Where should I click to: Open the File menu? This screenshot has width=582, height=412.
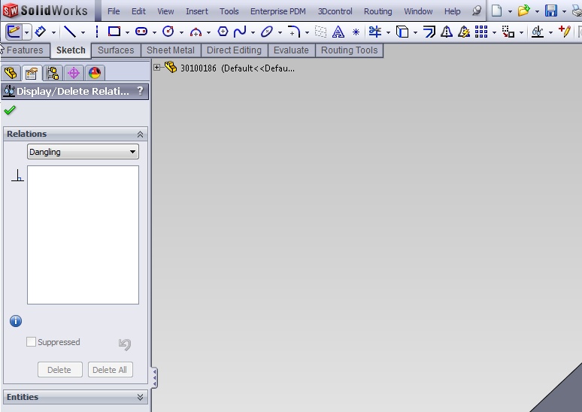(x=114, y=11)
